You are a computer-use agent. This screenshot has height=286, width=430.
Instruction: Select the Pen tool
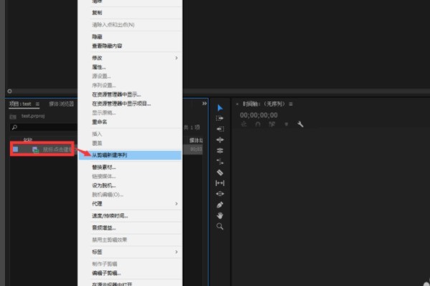pyautogui.click(x=220, y=204)
